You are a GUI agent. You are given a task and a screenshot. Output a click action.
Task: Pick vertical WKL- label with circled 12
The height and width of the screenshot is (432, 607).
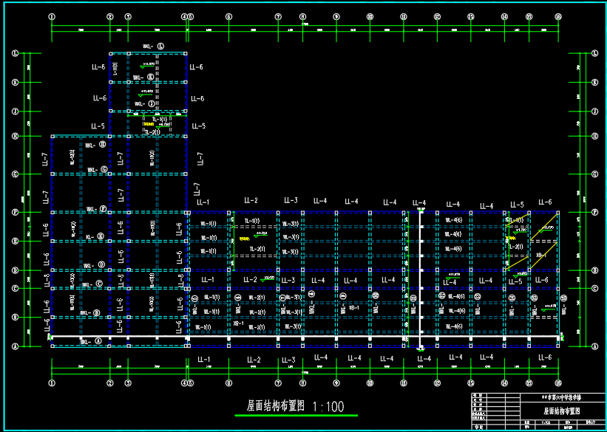(442, 304)
